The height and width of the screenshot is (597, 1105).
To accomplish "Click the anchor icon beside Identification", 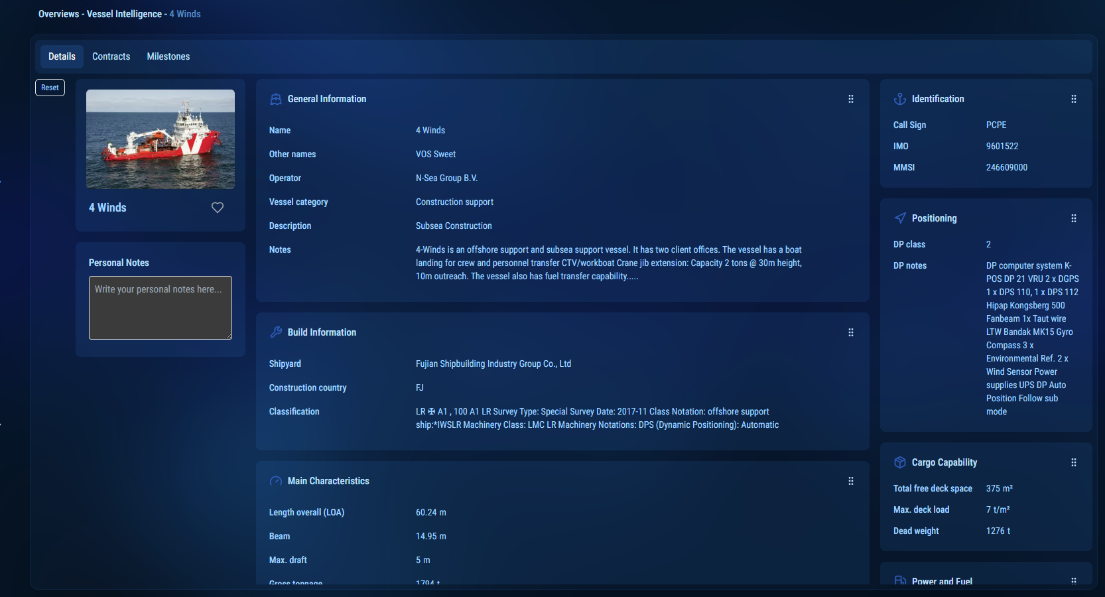I will point(900,99).
